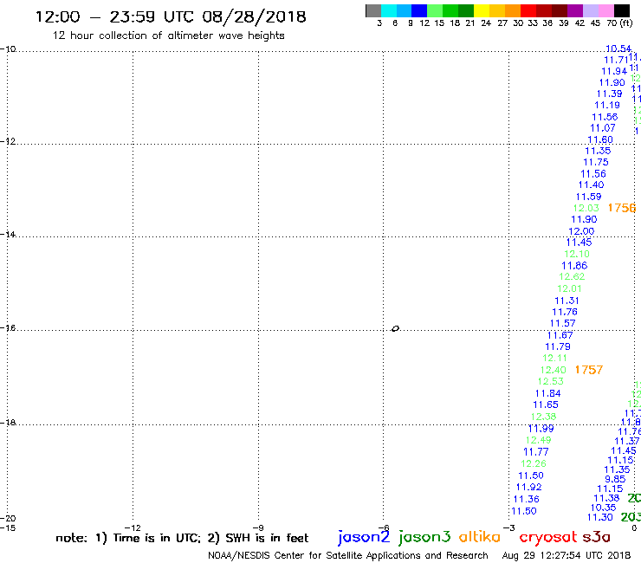The height and width of the screenshot is (563, 641).
Task: Pick the 11.59 wave height reading
Action: coord(589,197)
